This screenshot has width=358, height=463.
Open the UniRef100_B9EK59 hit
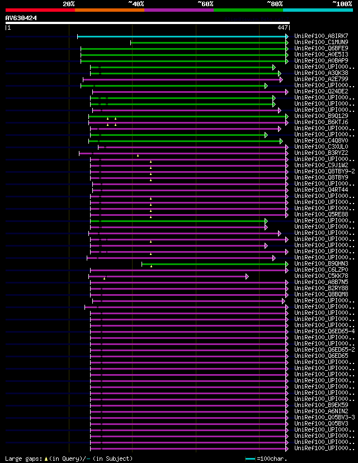click(x=321, y=405)
